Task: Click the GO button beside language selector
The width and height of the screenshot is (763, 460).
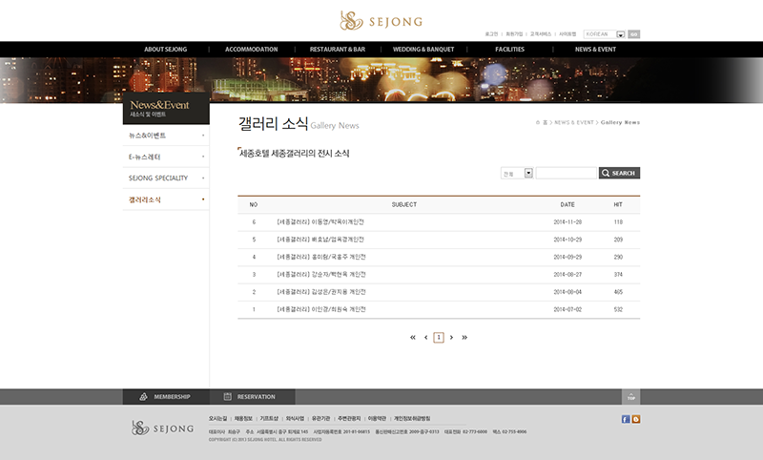Action: point(633,34)
